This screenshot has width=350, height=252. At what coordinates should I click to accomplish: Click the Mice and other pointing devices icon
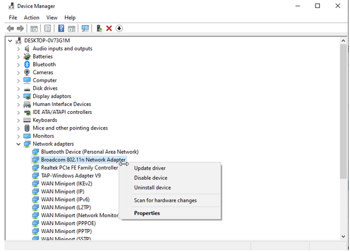(27, 128)
